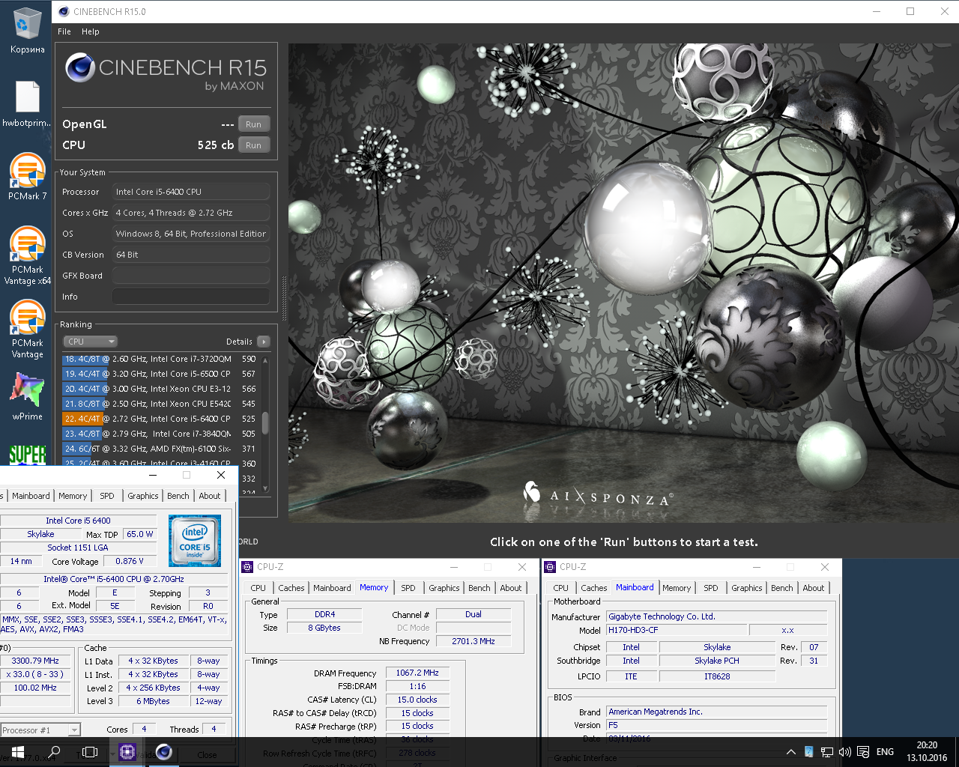Click the Info input field
The image size is (959, 767).
(x=191, y=297)
